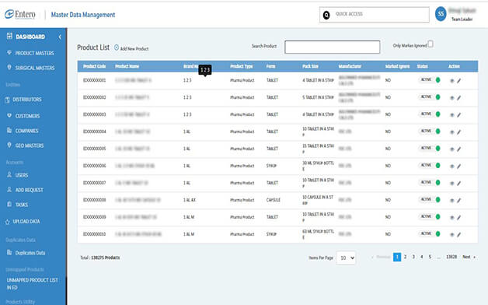Image resolution: width=488 pixels, height=305 pixels.
Task: View product in row ending 0001
Action: tap(452, 81)
